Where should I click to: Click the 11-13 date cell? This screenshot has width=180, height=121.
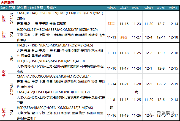coord(111,37)
